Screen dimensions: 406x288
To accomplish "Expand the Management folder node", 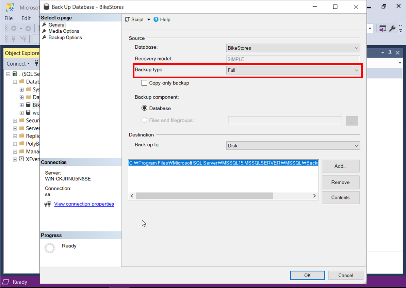I will coord(15,152).
